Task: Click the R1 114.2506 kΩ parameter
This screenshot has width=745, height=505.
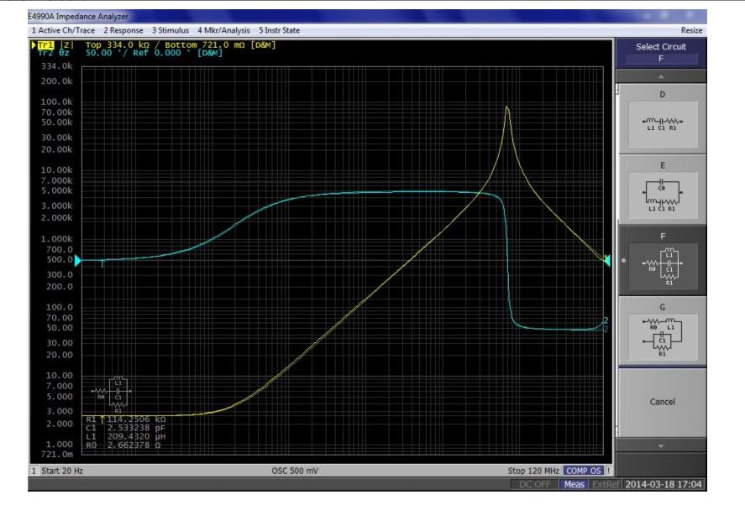Action: coord(126,419)
